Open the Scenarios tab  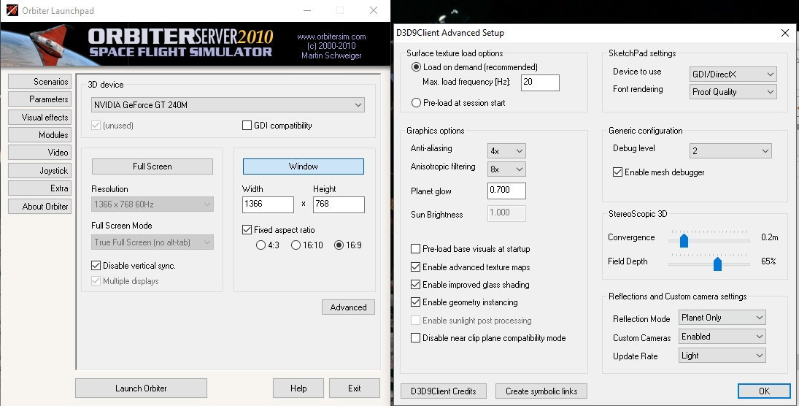click(x=39, y=82)
